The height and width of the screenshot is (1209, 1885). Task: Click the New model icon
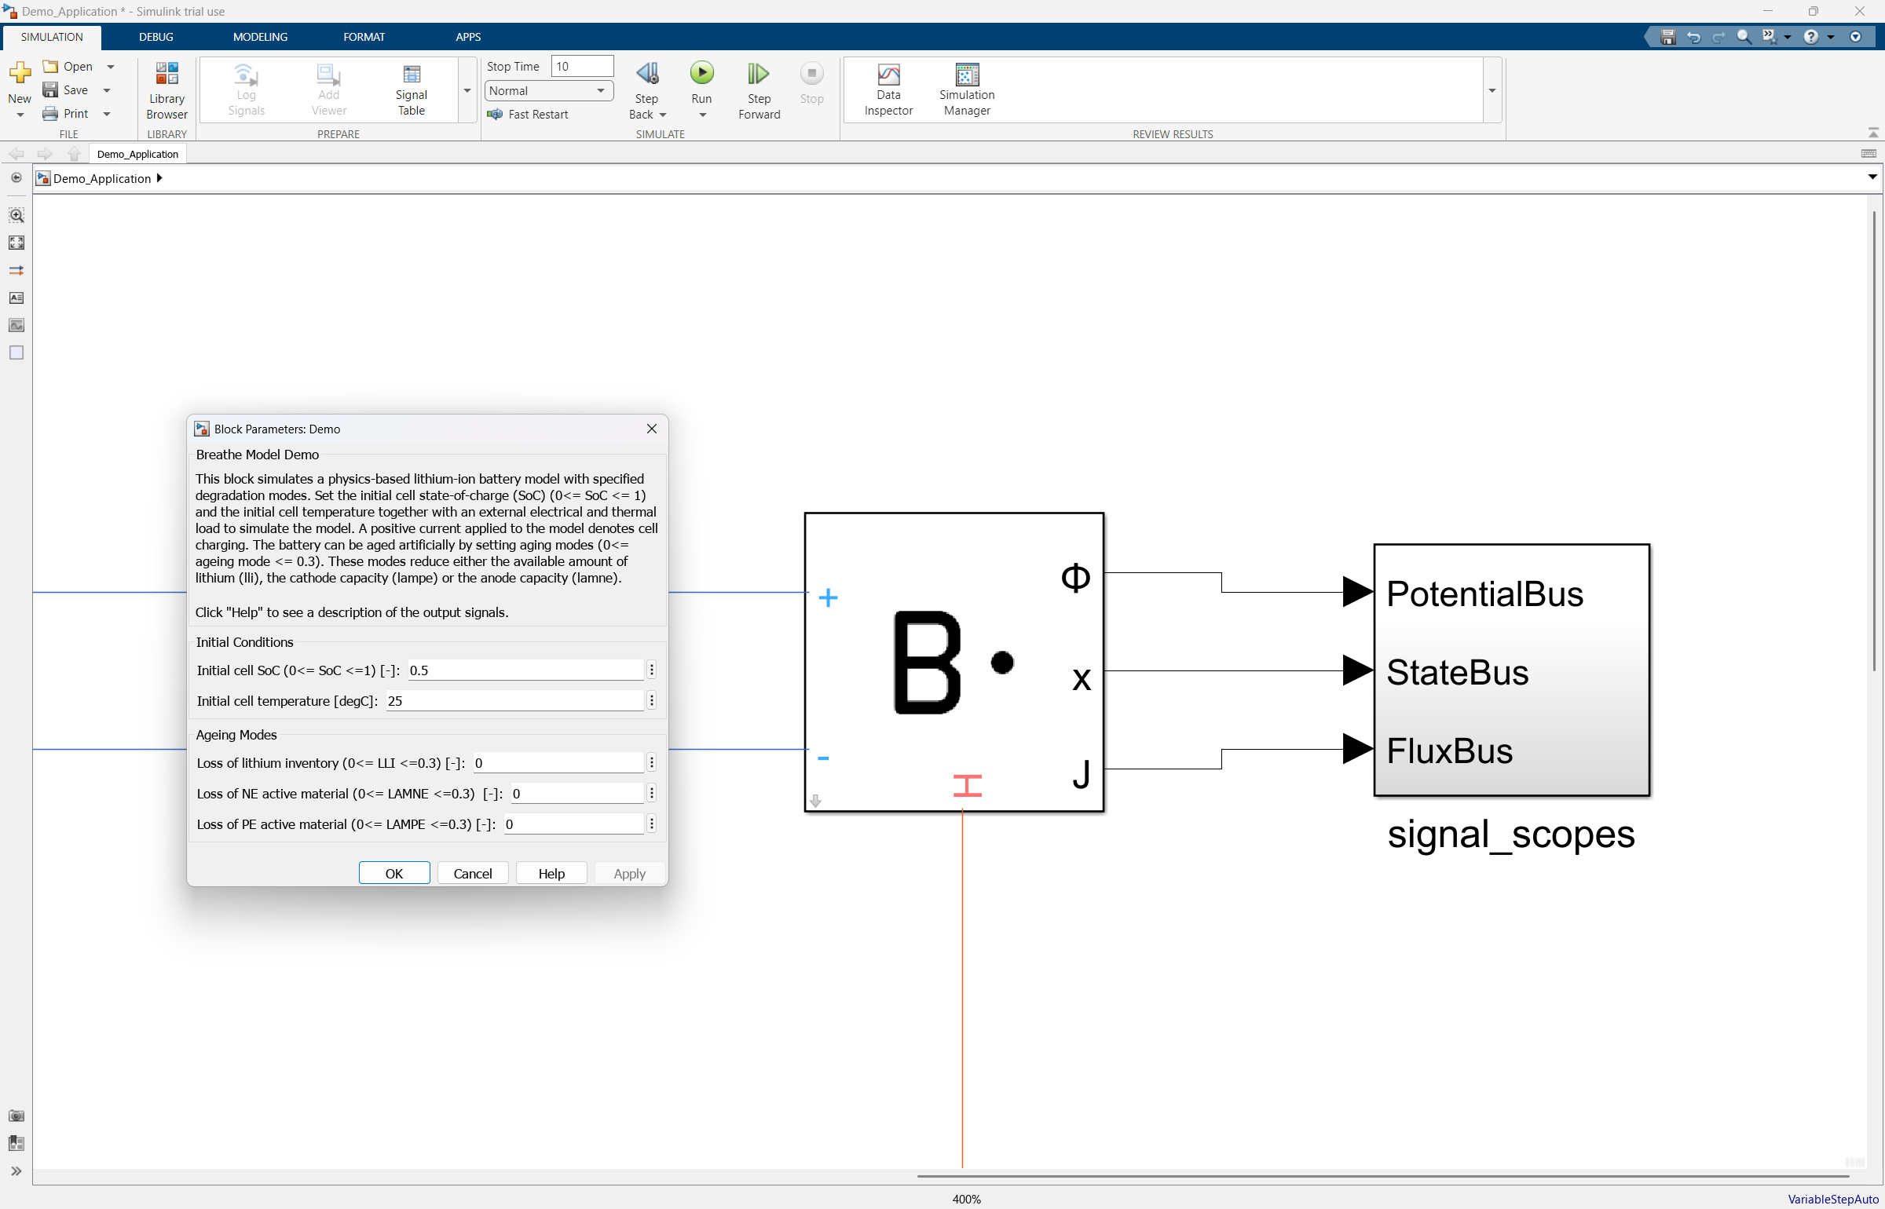point(20,73)
